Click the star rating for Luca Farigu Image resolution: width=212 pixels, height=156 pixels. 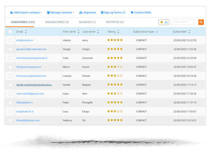tap(115, 111)
